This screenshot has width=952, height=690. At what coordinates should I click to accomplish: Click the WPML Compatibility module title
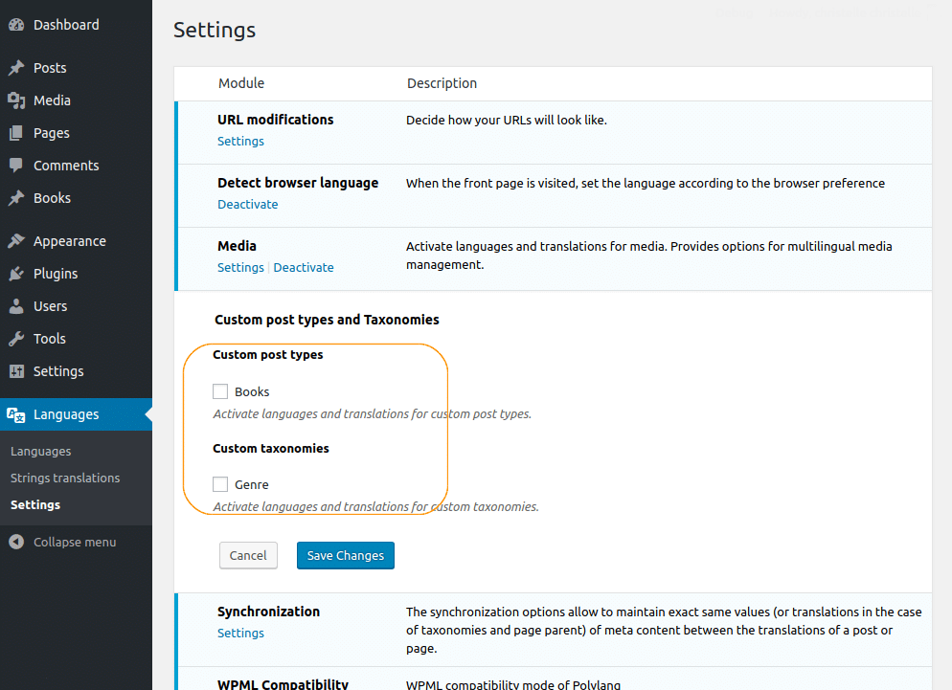283,683
